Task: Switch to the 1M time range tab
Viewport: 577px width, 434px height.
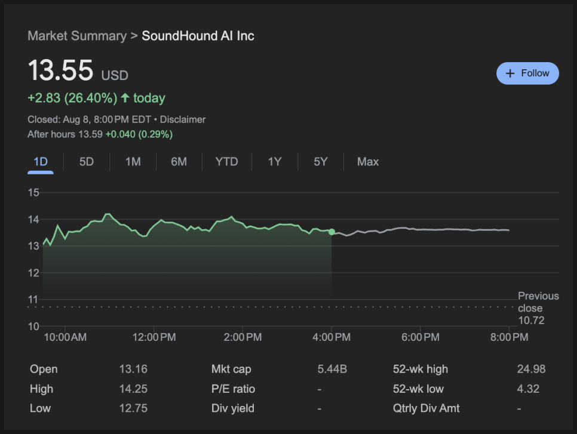Action: 133,161
